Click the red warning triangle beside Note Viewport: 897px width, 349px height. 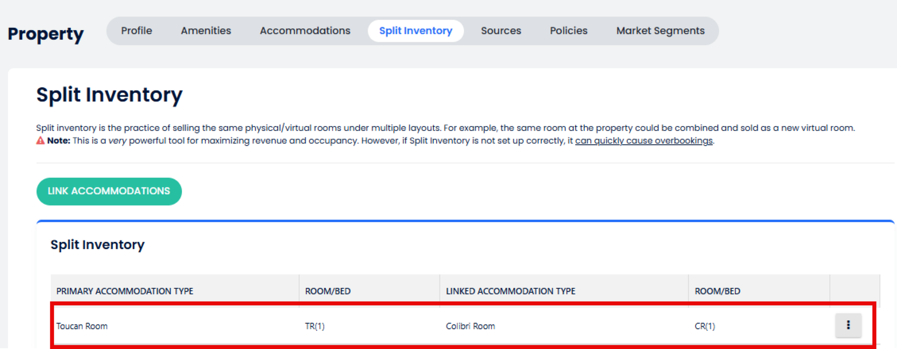pos(41,141)
